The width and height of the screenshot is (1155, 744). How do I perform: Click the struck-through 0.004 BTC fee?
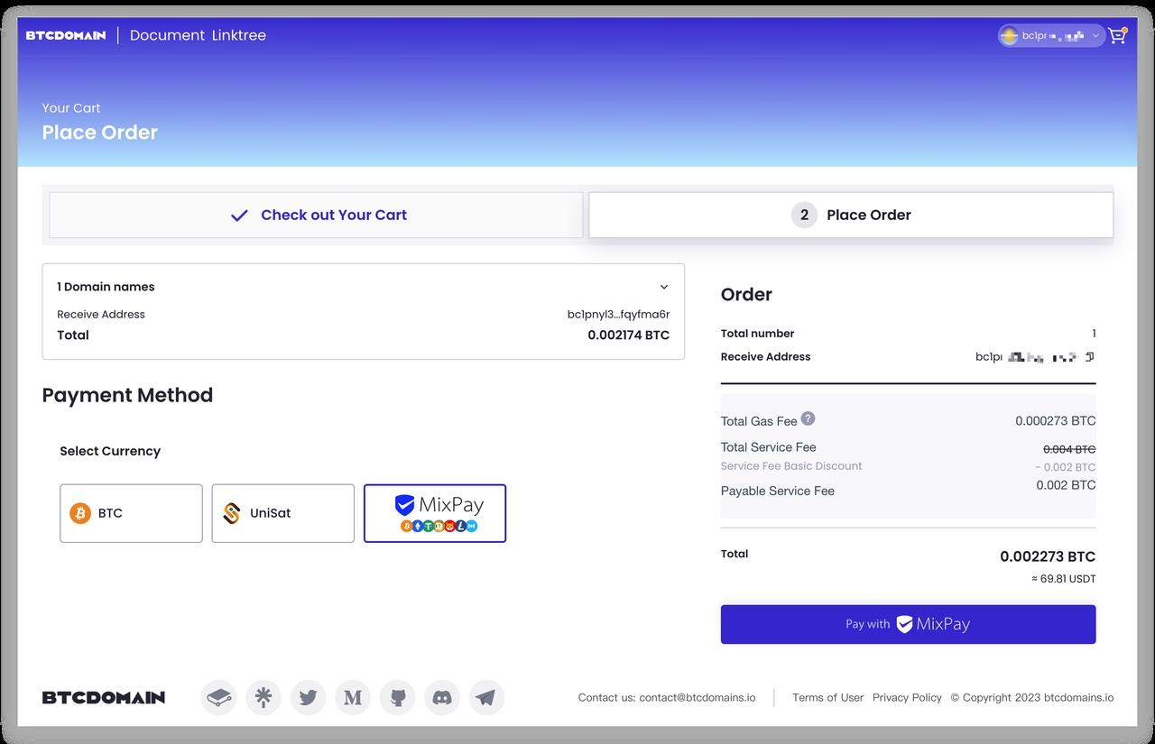pos(1069,449)
